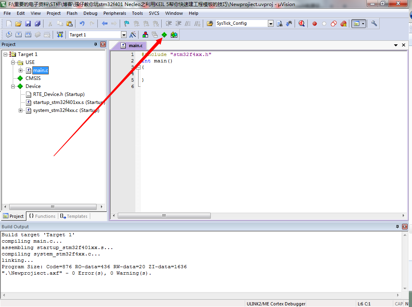Start debug session magnifier icon
This screenshot has height=307, width=412.
click(x=301, y=24)
